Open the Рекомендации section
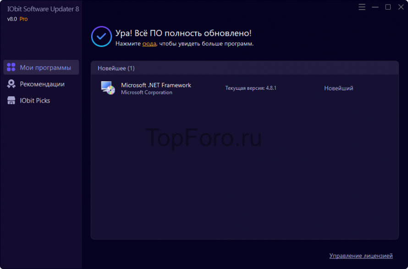Viewport: 408px width, 269px height. click(41, 84)
